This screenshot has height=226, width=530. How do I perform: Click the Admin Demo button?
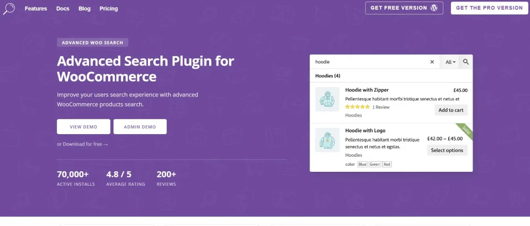pyautogui.click(x=140, y=126)
